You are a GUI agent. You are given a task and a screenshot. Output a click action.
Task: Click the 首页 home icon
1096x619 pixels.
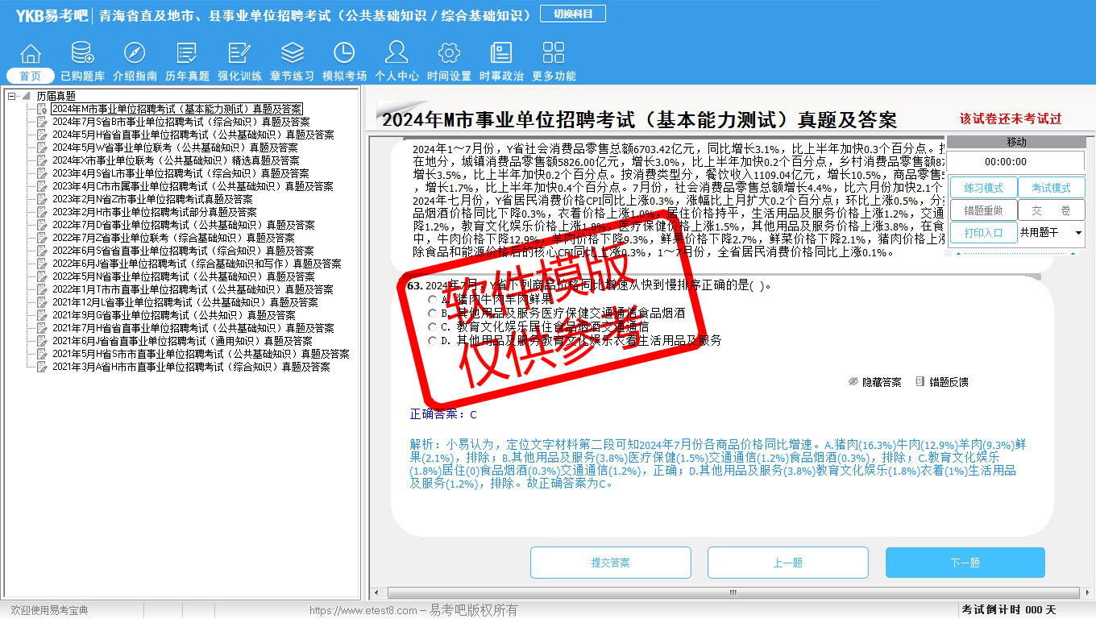click(31, 55)
